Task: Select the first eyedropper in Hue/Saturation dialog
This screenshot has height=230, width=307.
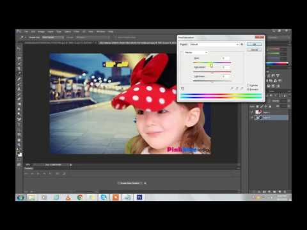Action: click(x=232, y=88)
